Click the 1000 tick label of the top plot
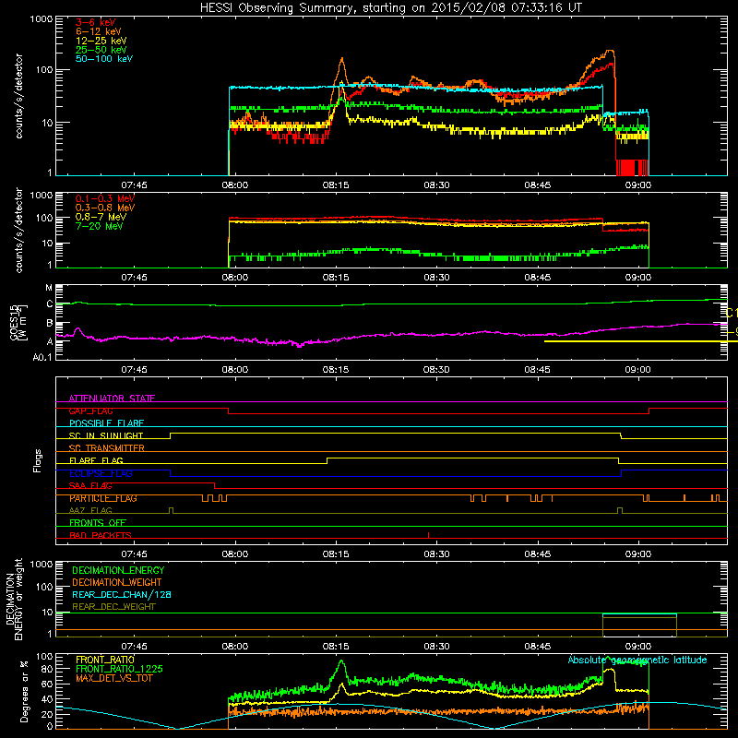Image resolution: width=738 pixels, height=738 pixels. pos(42,19)
